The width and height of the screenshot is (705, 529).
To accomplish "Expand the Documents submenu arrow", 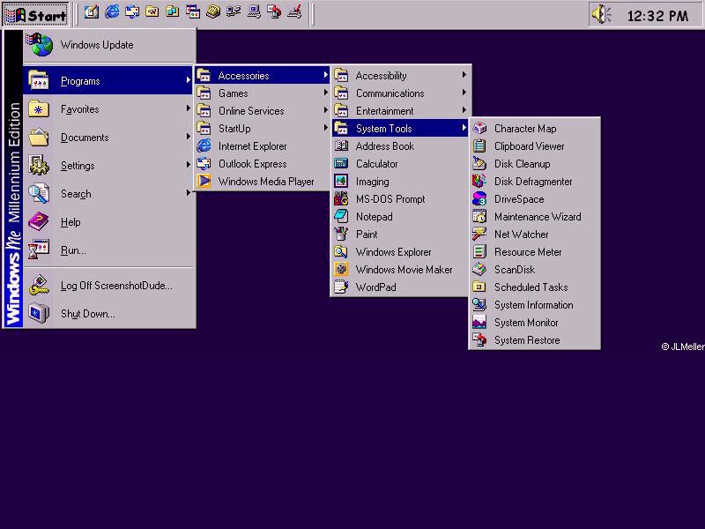I will pyautogui.click(x=189, y=137).
